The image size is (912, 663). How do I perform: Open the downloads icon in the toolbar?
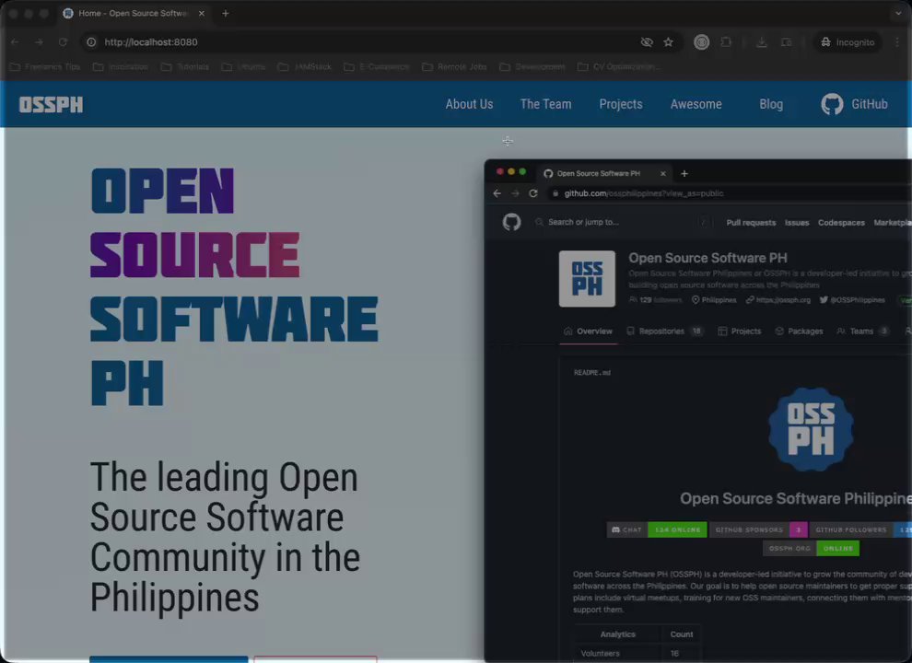click(761, 41)
